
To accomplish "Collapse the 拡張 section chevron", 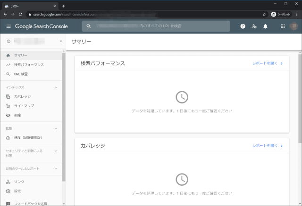I will 56,128.
